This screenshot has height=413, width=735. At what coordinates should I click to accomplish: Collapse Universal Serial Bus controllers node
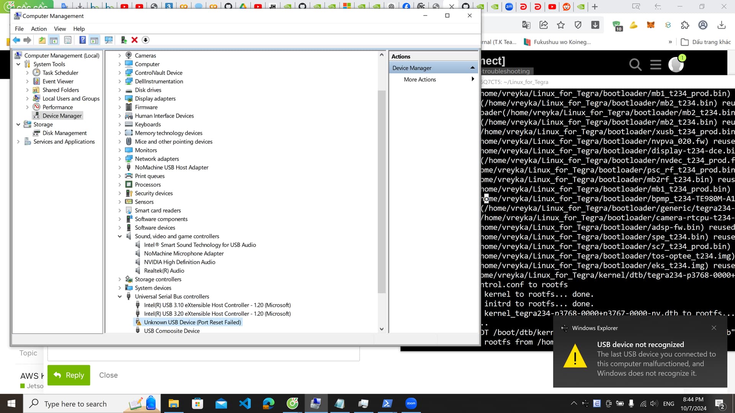[119, 296]
